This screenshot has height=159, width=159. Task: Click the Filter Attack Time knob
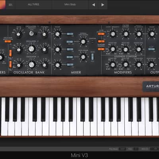pos(113,49)
